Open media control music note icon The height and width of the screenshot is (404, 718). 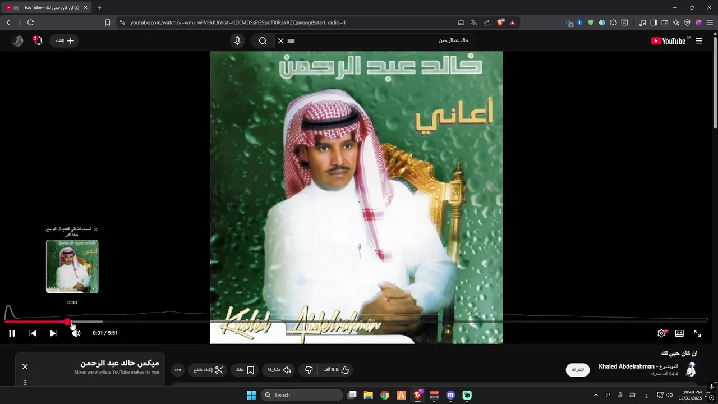[642, 22]
